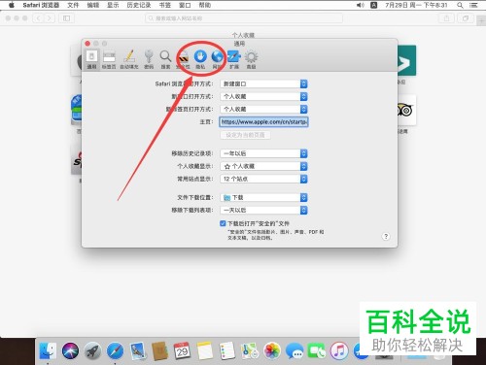Open the Contacts book icon in Dock
Screen dimensions: 486x365
(x=159, y=351)
